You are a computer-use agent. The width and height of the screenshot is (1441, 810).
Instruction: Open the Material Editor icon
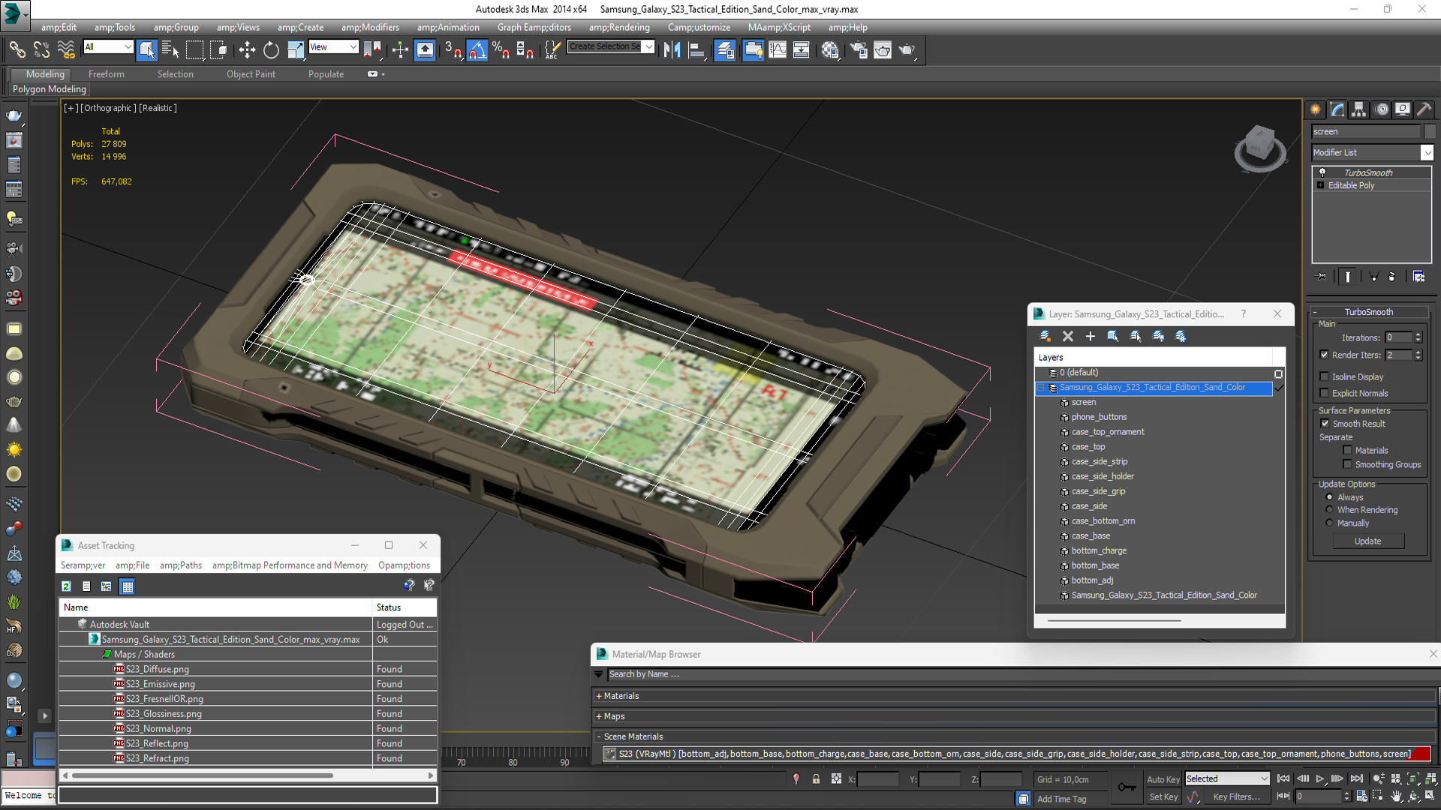point(830,50)
